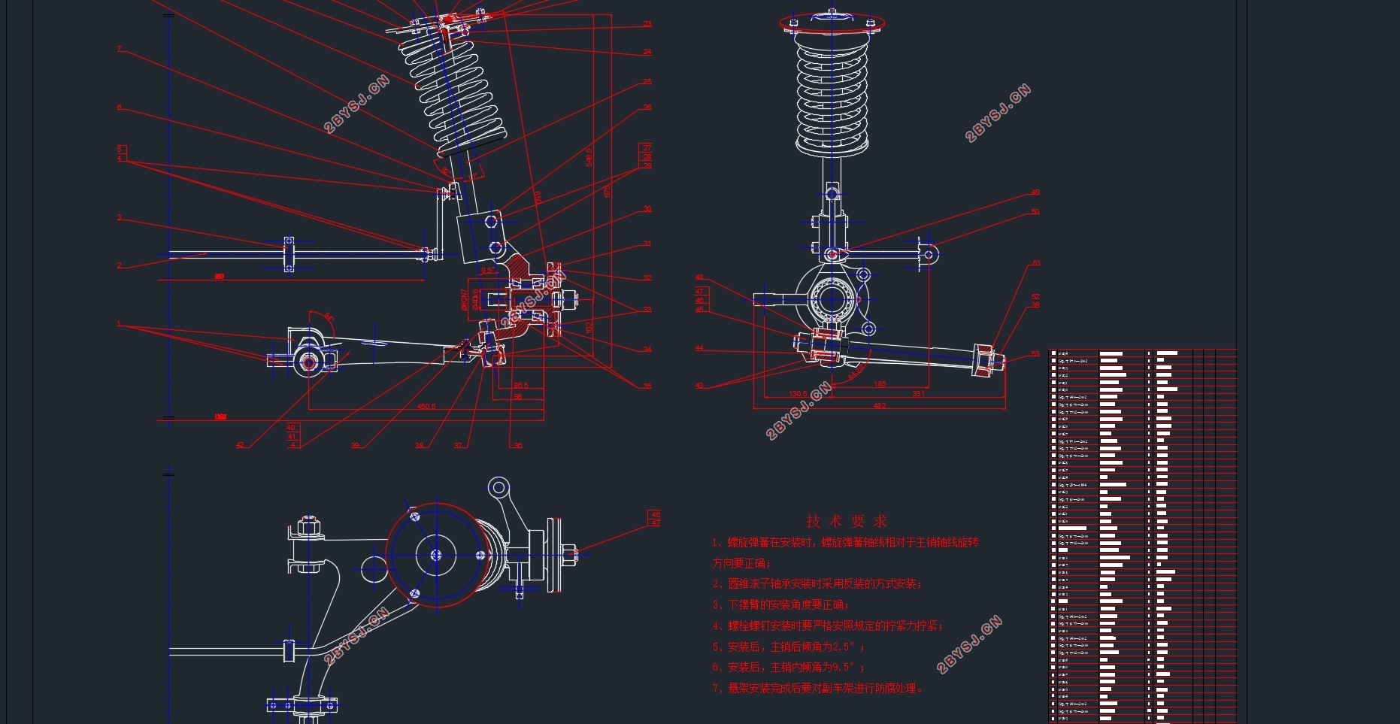
Task: Select callout label 53
Action: [1035, 353]
